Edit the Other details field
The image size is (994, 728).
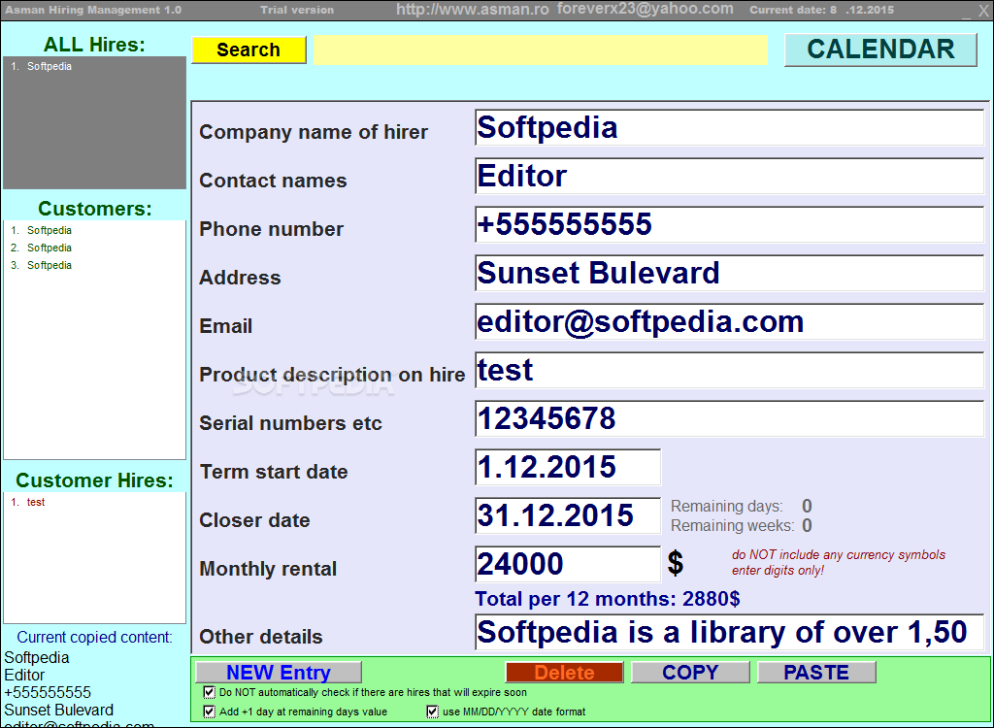pyautogui.click(x=729, y=632)
